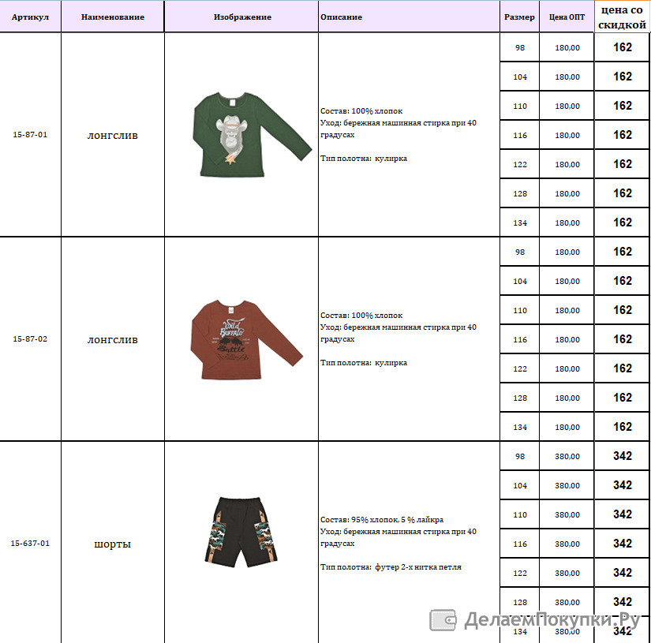Click discount price 342 for шорты size 116
Screen dimensions: 651x643
click(x=622, y=544)
